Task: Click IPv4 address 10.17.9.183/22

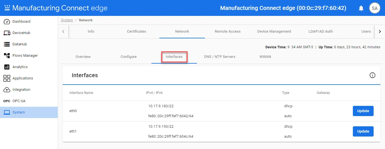Action: pyautogui.click(x=161, y=106)
